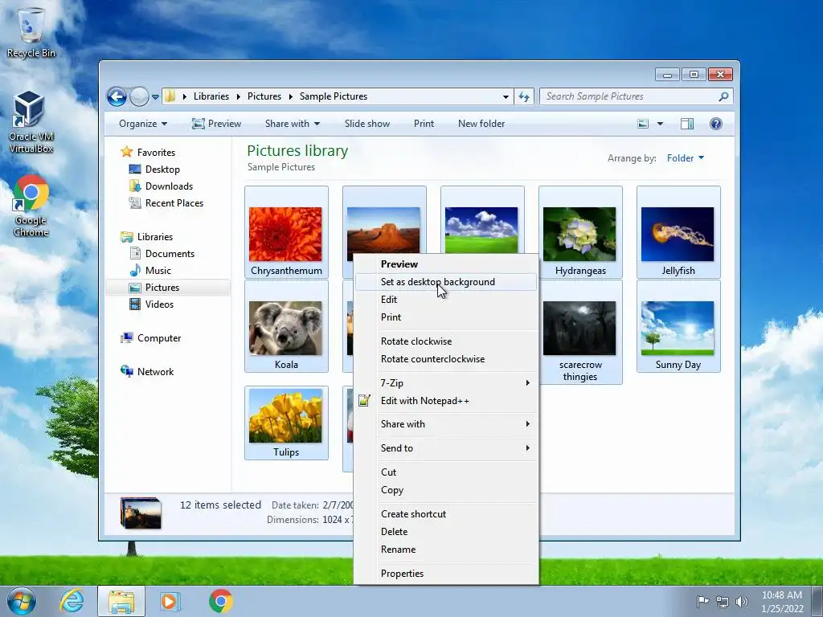Open the recent locations dropdown arrow
This screenshot has height=617, width=823.
[155, 97]
